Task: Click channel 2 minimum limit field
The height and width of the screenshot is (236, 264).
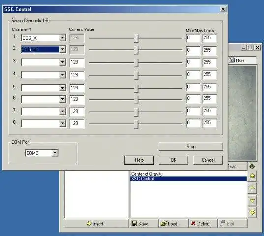Action: (x=193, y=50)
